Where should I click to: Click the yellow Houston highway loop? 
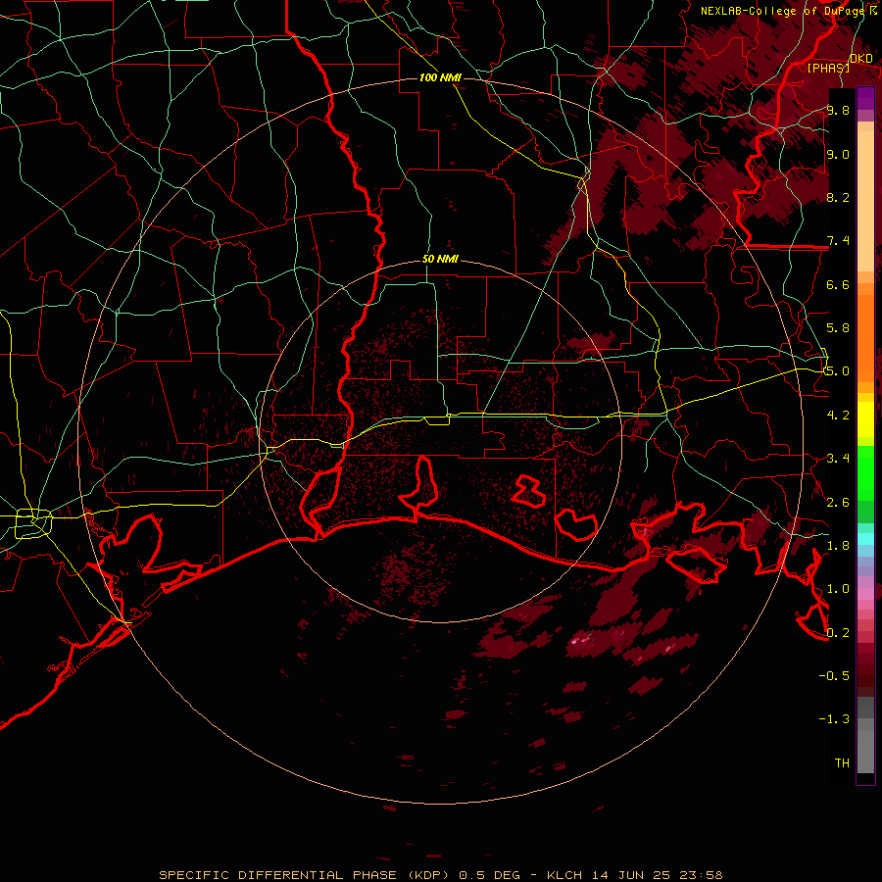tap(33, 523)
